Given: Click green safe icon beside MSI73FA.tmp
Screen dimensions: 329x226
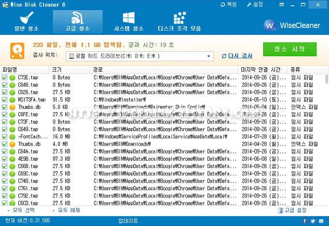Looking at the screenshot, I should pos(13,100).
